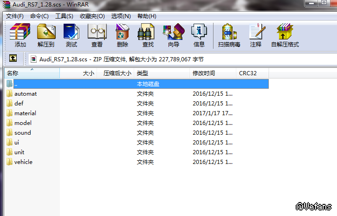Click the sound folder icon
This screenshot has width=337, height=216.
tap(9, 132)
